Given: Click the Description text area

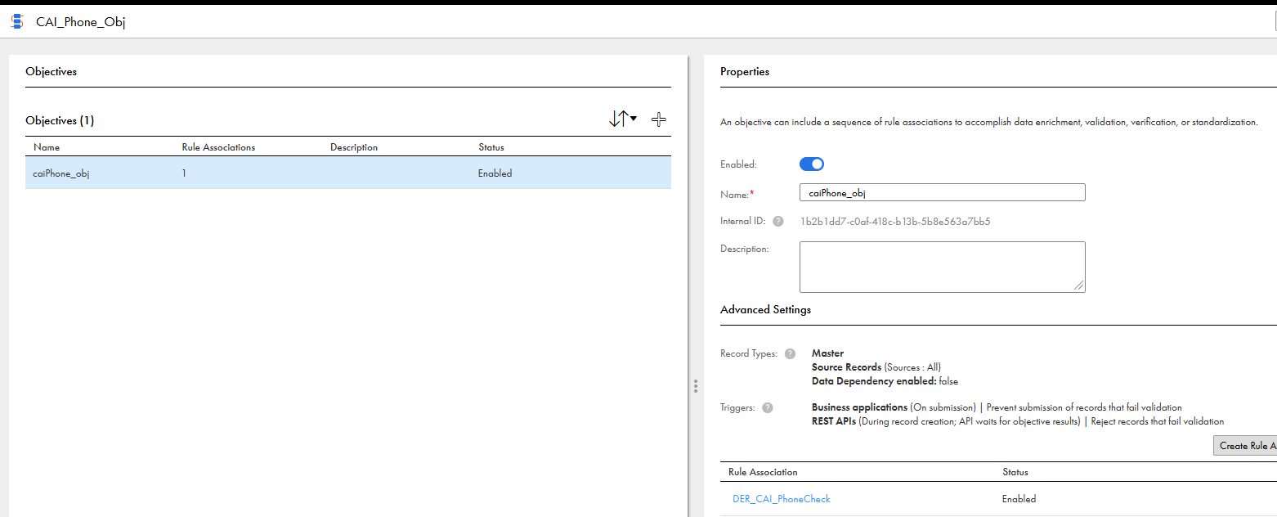Looking at the screenshot, I should [942, 267].
